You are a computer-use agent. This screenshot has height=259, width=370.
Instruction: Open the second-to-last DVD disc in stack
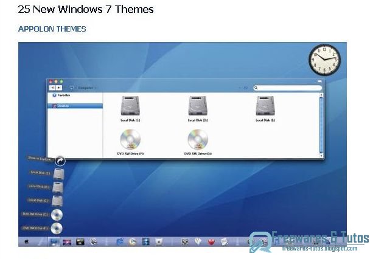pos(57,215)
